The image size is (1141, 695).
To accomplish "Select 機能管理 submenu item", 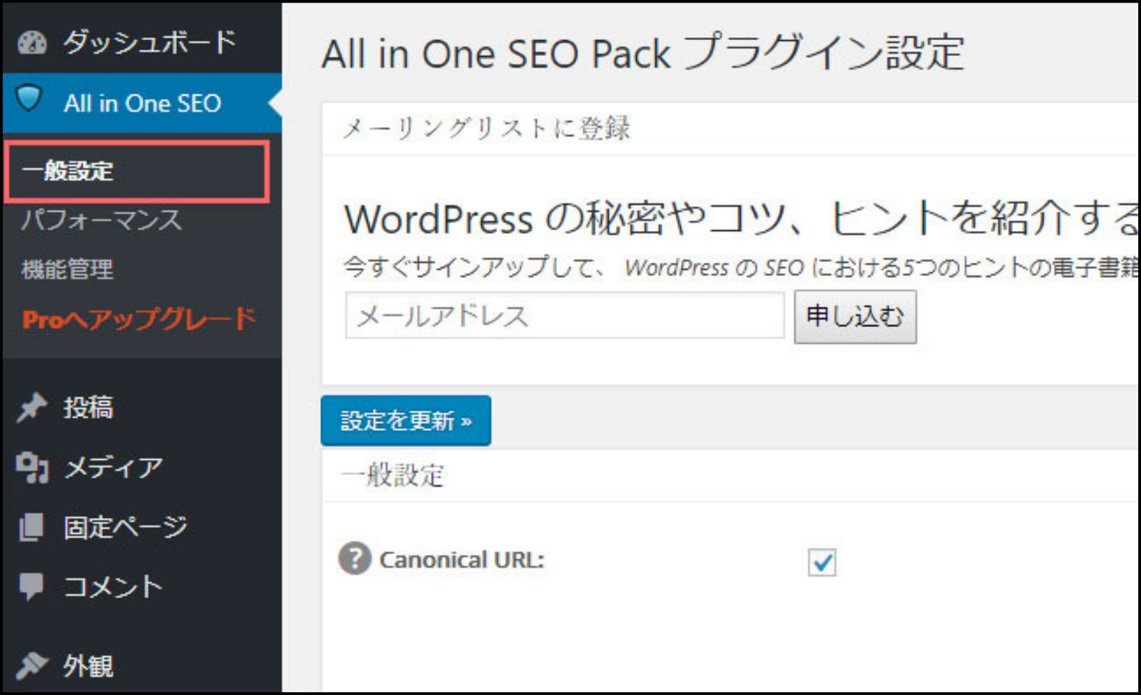I will point(67,269).
